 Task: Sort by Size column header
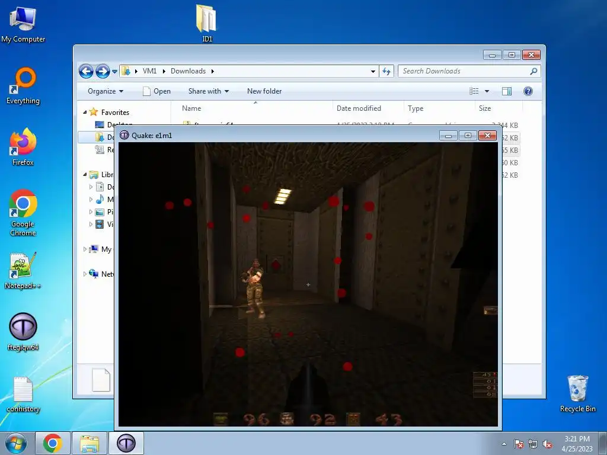pyautogui.click(x=499, y=108)
